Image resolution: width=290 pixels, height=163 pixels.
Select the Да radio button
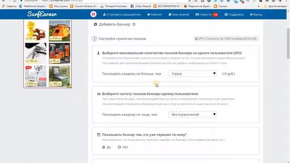pos(104,147)
